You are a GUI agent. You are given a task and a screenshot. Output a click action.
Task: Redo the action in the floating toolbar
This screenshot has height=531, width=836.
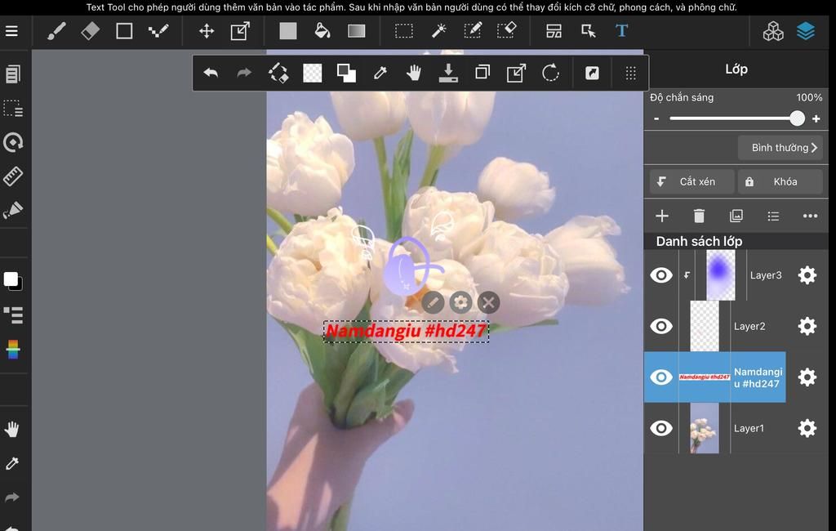244,73
